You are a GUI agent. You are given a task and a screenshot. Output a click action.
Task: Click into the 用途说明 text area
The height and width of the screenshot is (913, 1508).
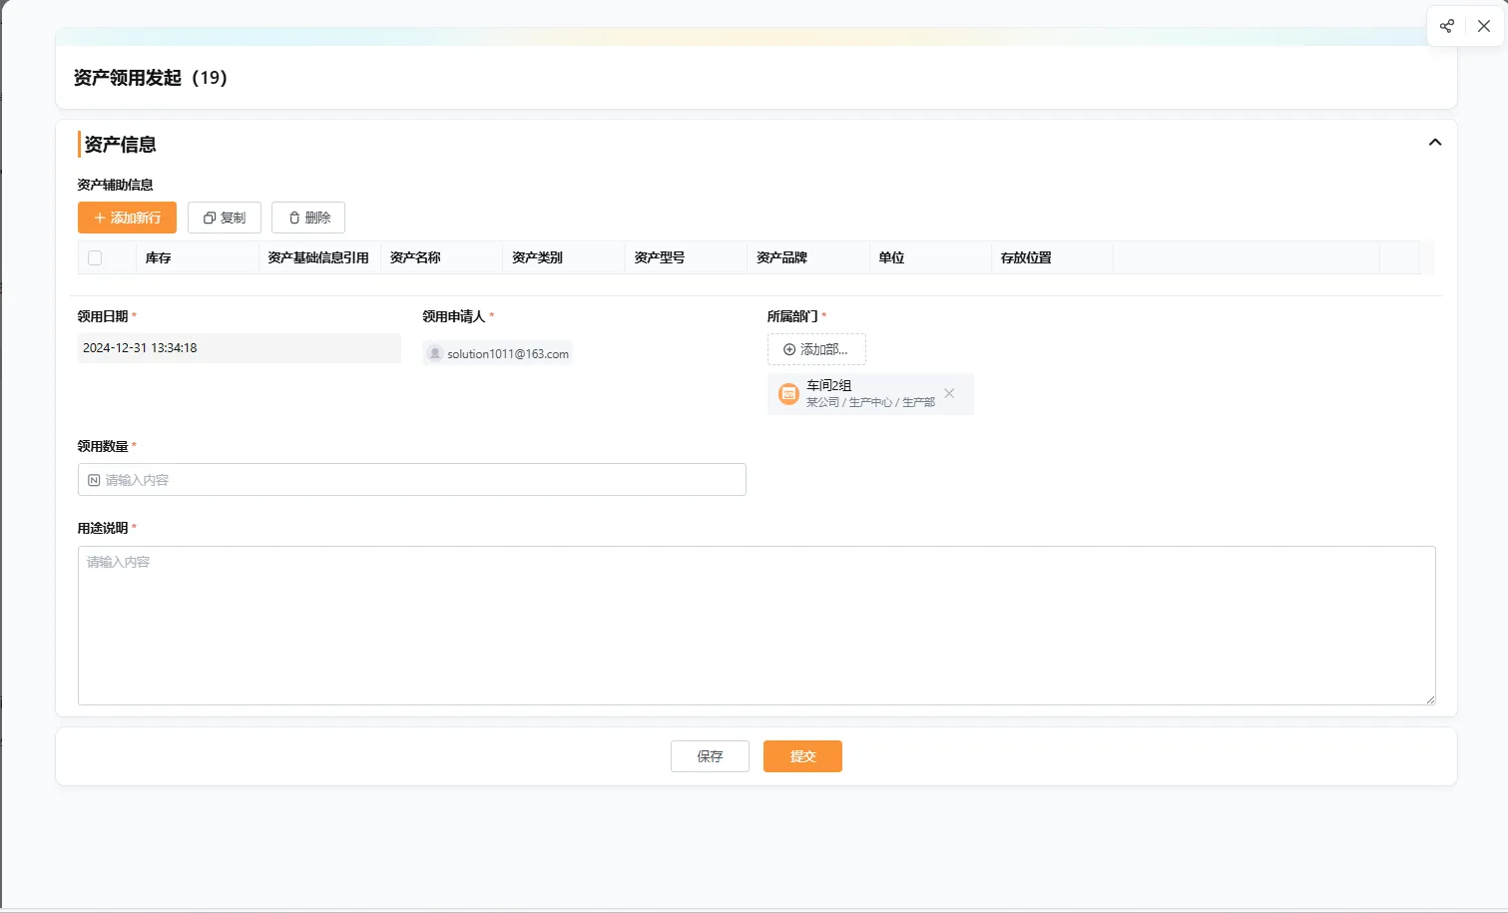point(756,625)
